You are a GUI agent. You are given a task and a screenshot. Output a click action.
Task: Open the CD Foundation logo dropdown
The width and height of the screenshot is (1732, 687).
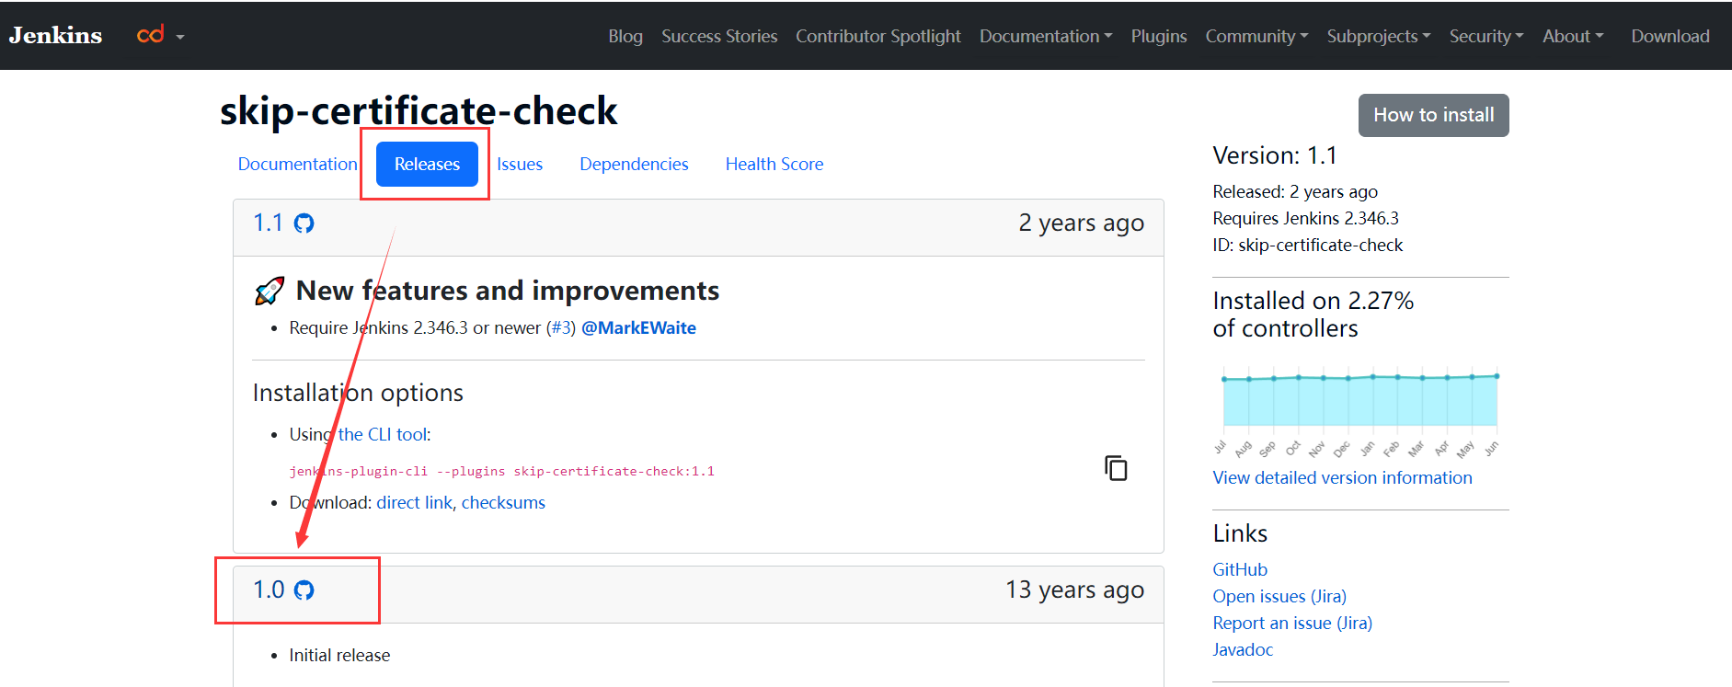(x=161, y=35)
